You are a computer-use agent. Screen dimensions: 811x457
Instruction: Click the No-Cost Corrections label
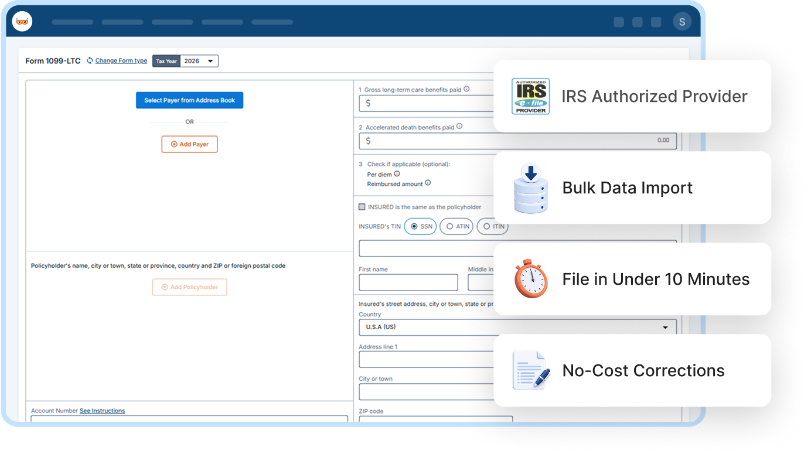click(643, 370)
